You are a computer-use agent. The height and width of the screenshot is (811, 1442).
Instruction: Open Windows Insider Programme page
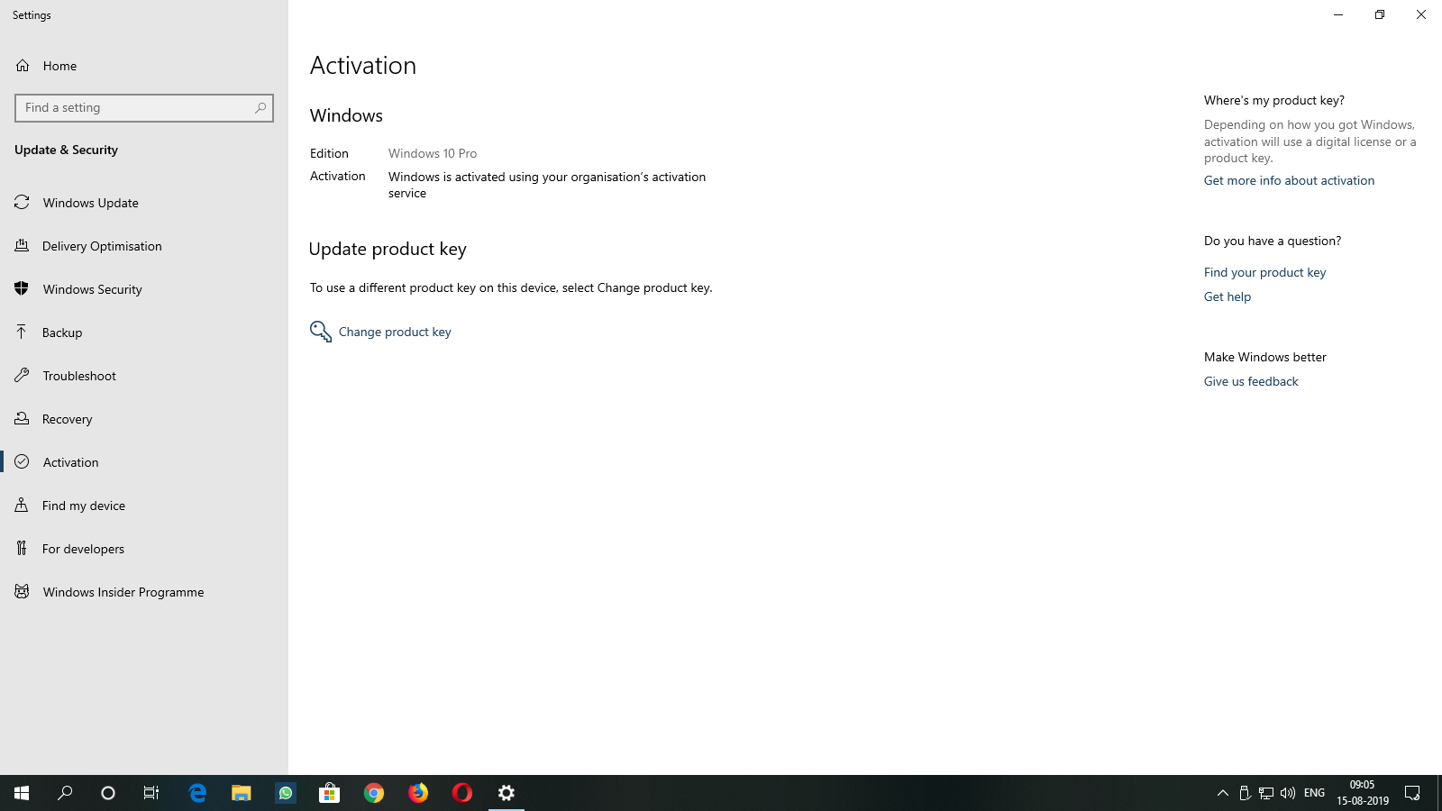[144, 592]
